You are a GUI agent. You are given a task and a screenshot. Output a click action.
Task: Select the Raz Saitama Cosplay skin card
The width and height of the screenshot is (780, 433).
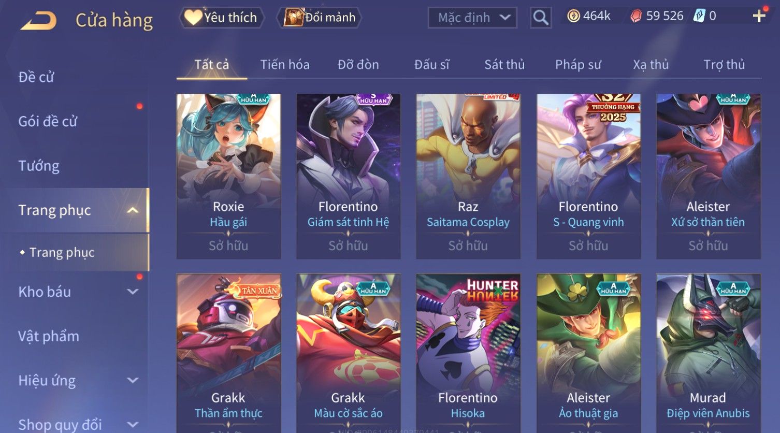coord(468,176)
